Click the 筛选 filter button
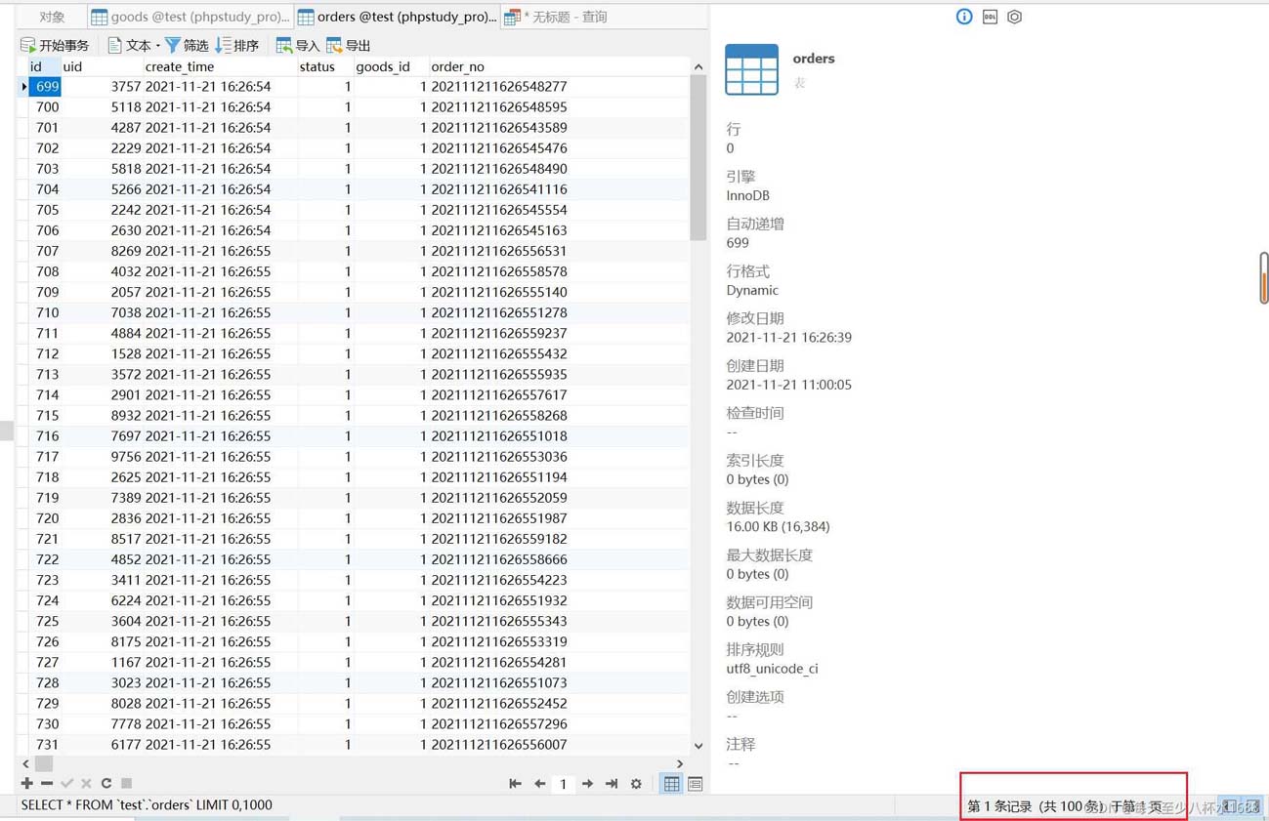The width and height of the screenshot is (1269, 821). pos(187,45)
